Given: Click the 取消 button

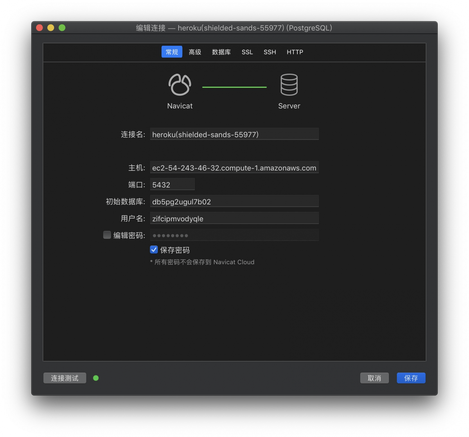Looking at the screenshot, I should pyautogui.click(x=374, y=378).
